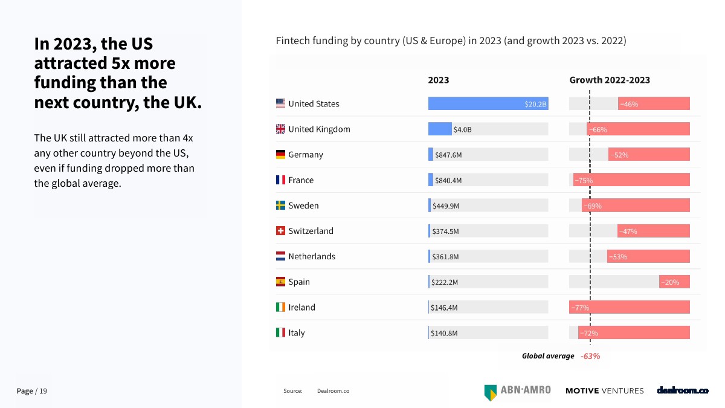This screenshot has height=408, width=725.
Task: Click the France flag icon
Action: (280, 180)
